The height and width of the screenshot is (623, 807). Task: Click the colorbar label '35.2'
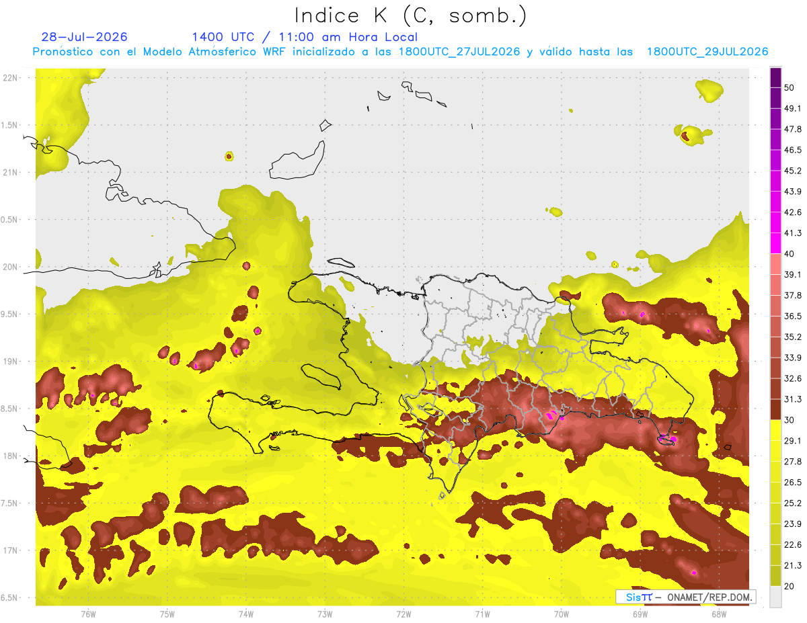click(x=793, y=337)
